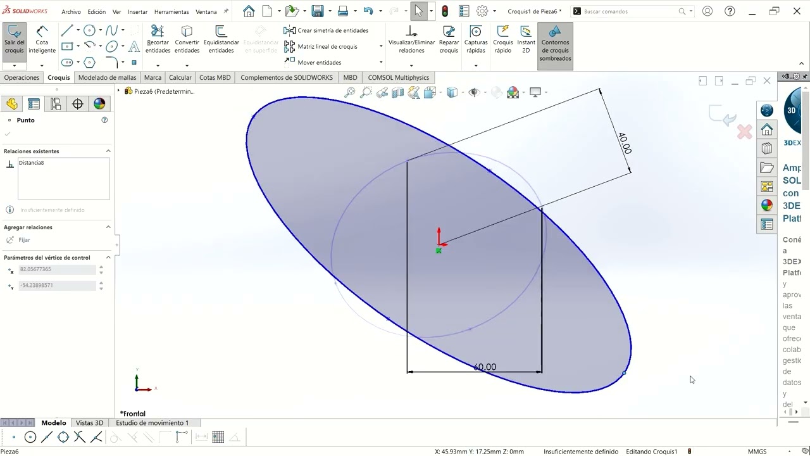The width and height of the screenshot is (810, 456).
Task: Select the Polygon sketch tool
Action: pyautogui.click(x=89, y=62)
